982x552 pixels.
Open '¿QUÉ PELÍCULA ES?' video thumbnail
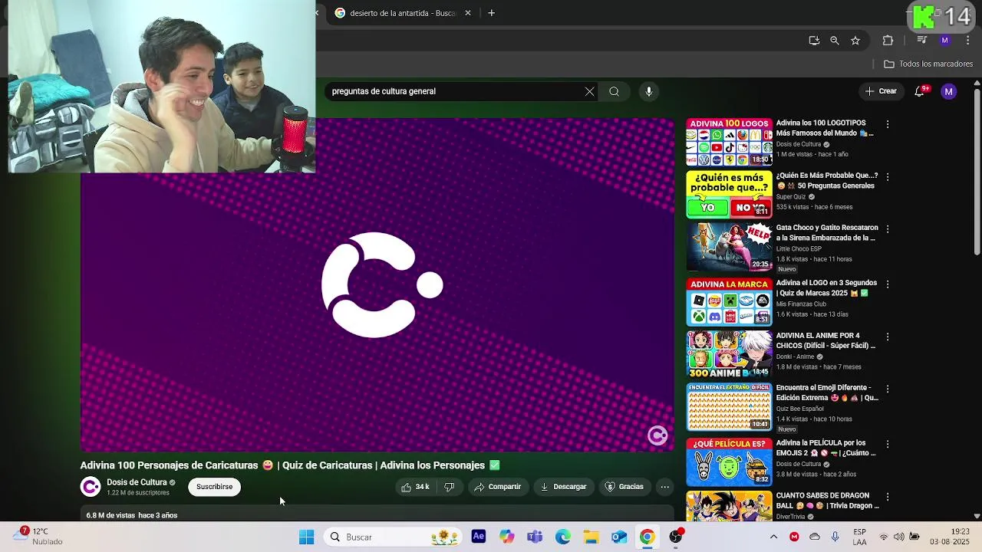729,462
